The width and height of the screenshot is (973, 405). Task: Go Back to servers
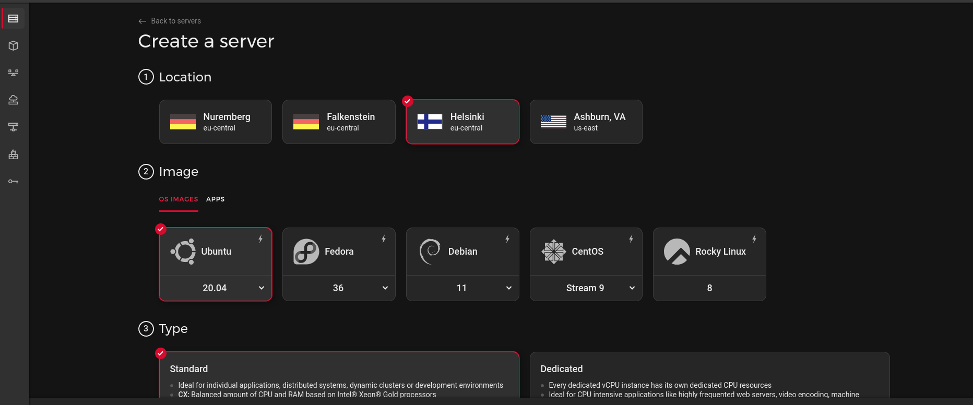click(x=176, y=21)
